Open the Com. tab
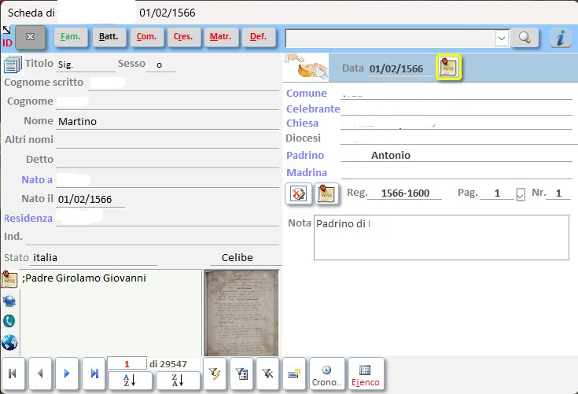Viewport: 578px width, 394px height. 147,37
